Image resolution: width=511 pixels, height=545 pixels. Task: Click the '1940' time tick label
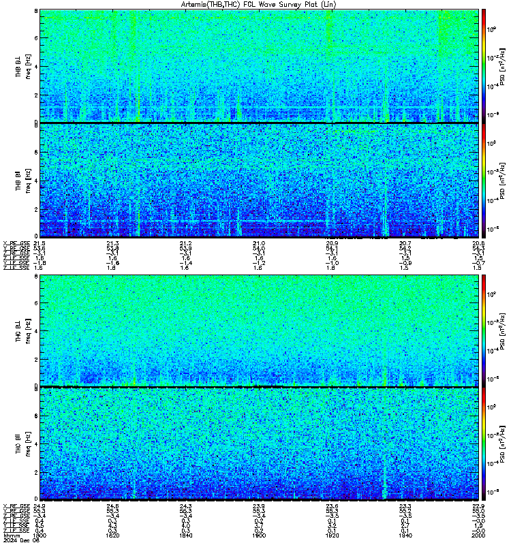click(405, 535)
